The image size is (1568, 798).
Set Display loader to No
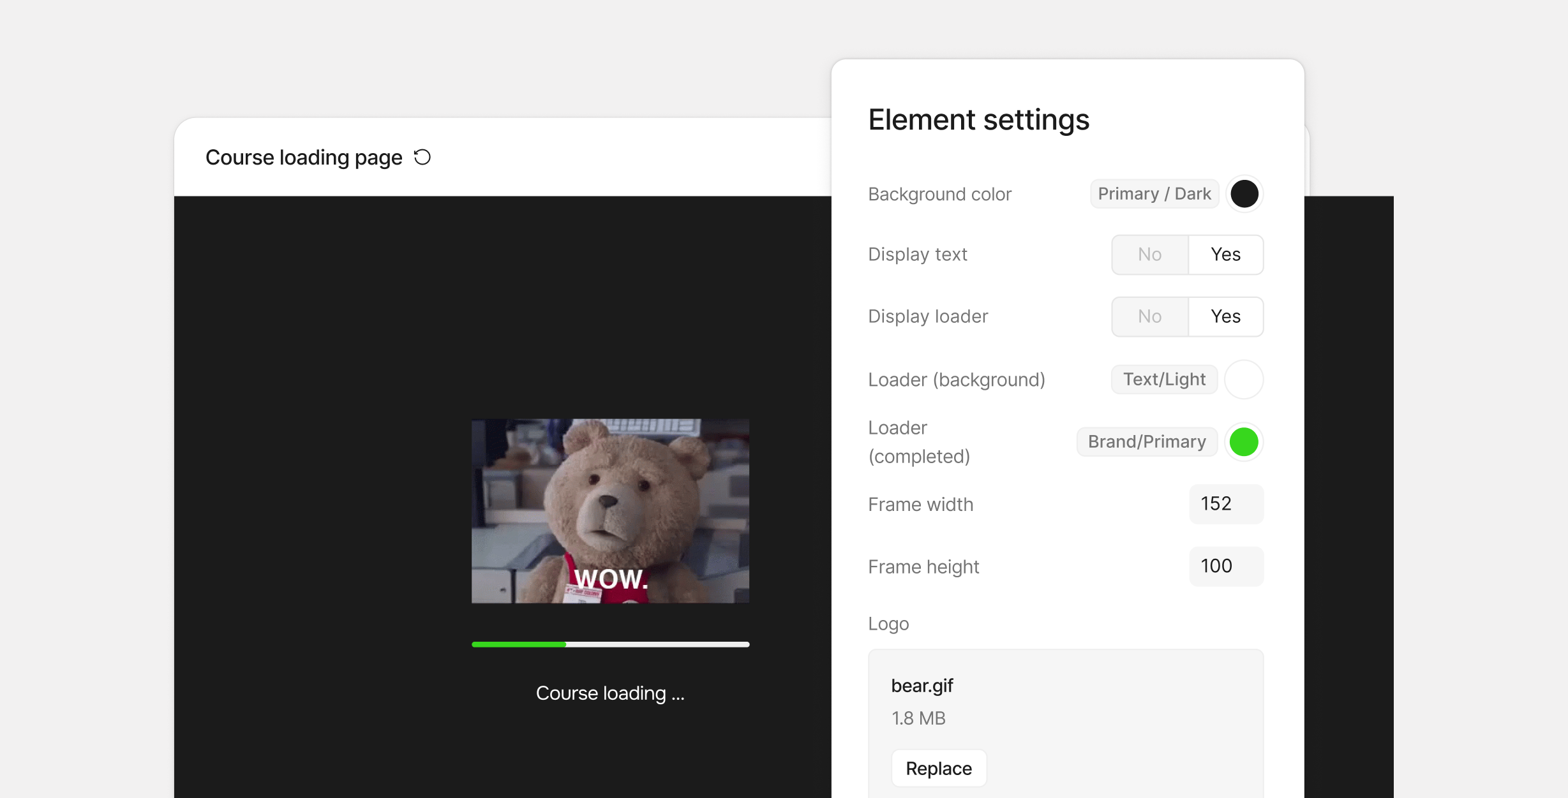1150,316
